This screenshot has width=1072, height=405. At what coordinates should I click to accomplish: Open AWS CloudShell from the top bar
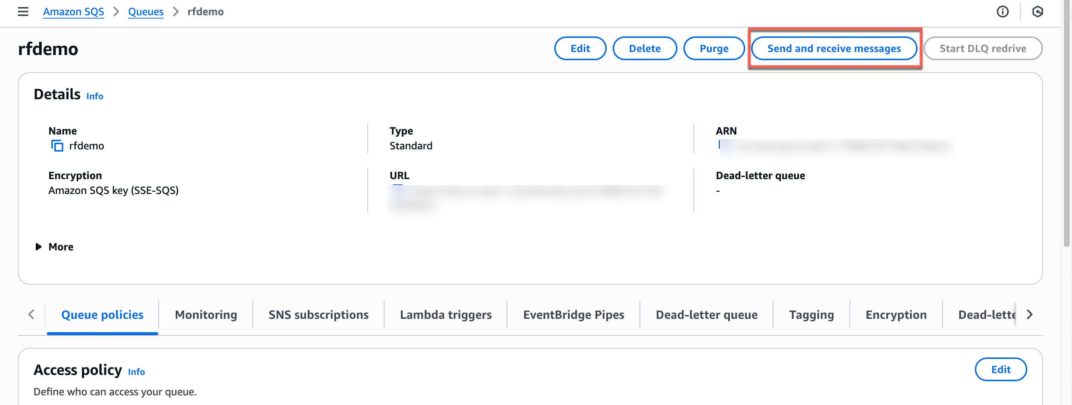[1038, 12]
